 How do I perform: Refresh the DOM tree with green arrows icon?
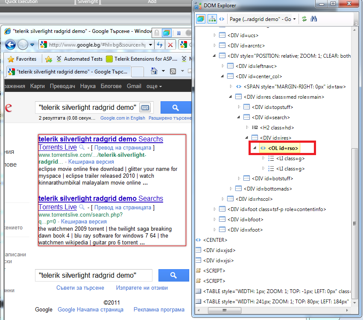304,19
